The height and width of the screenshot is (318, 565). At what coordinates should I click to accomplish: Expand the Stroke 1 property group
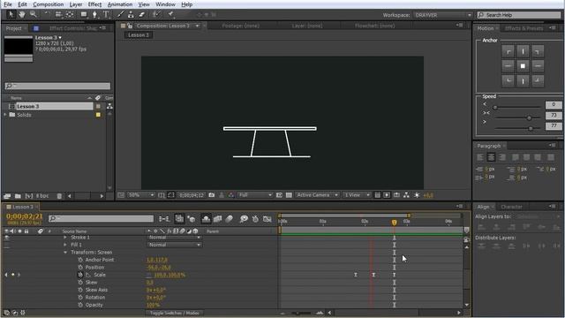point(65,238)
